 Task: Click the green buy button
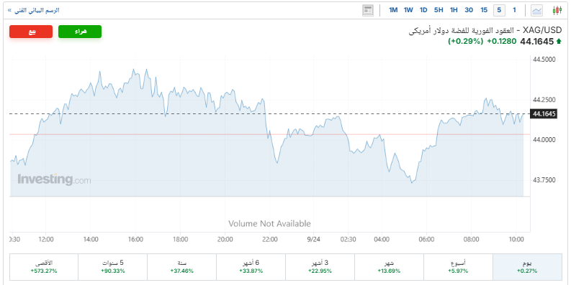click(x=80, y=32)
